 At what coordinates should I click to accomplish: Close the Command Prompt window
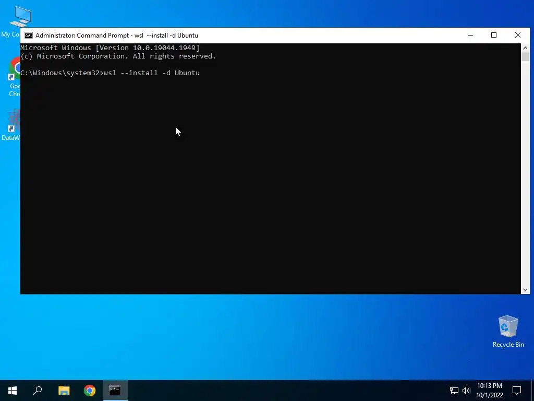coord(518,35)
